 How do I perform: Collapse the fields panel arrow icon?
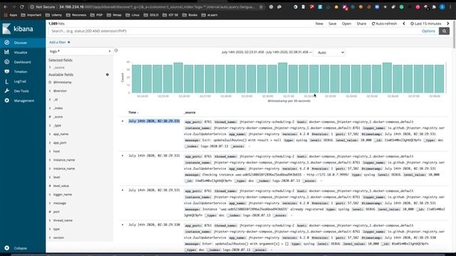click(x=116, y=50)
